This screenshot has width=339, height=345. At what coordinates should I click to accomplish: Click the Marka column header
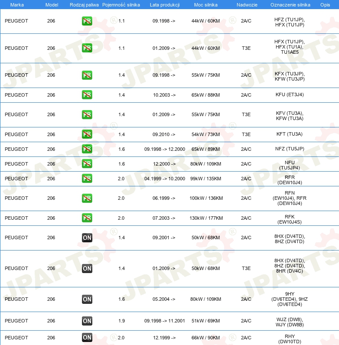[x=17, y=5]
